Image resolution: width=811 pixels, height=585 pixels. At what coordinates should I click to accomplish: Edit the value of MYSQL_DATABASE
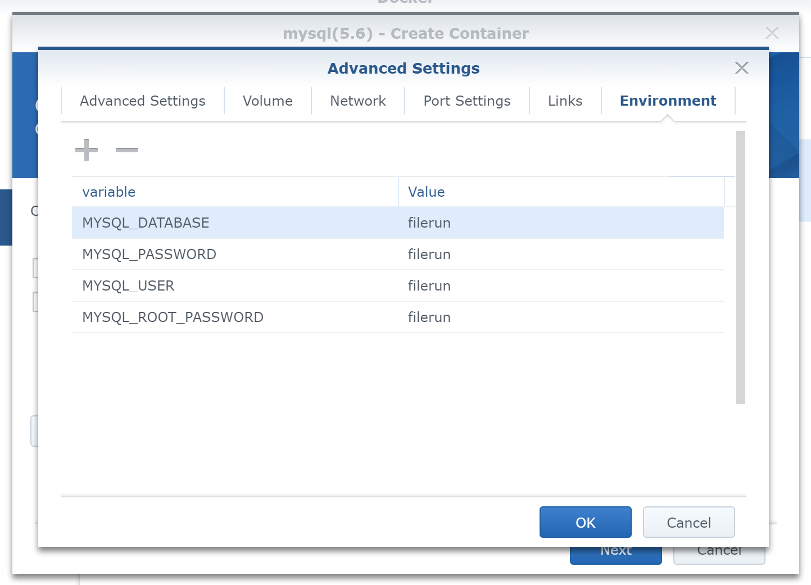pos(429,223)
